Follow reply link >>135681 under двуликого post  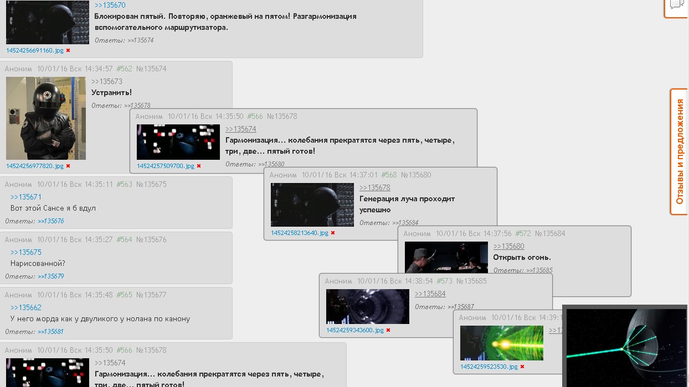51,332
